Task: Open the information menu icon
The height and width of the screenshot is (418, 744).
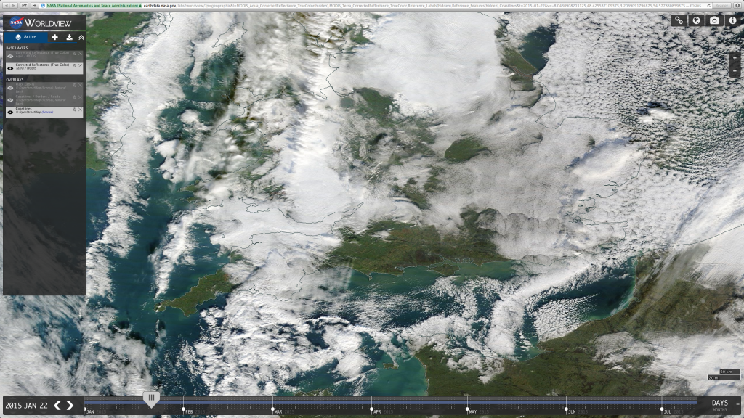Action: pos(732,20)
